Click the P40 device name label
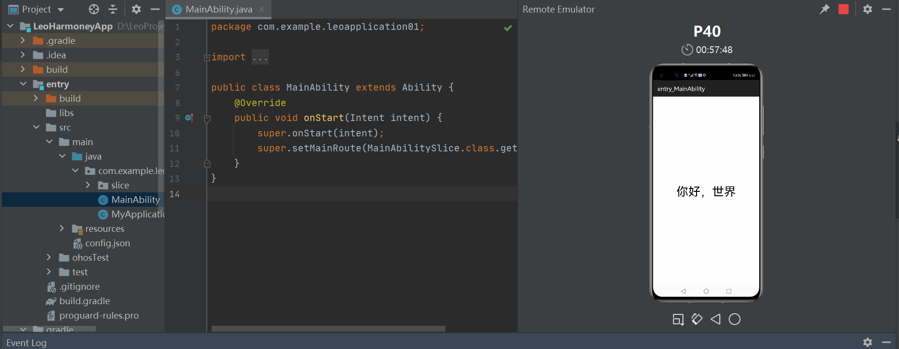The width and height of the screenshot is (899, 349). click(707, 31)
